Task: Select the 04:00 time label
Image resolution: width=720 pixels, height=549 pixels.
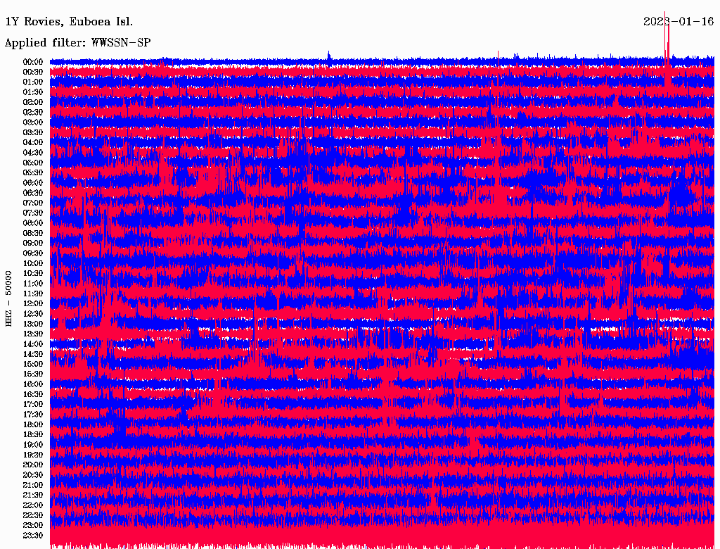Action: (x=33, y=143)
